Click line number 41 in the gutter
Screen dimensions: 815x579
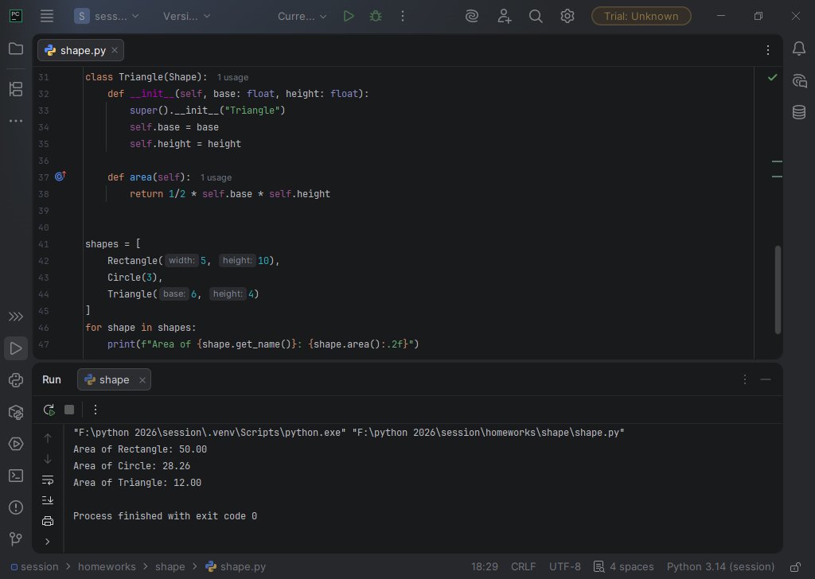click(x=44, y=244)
